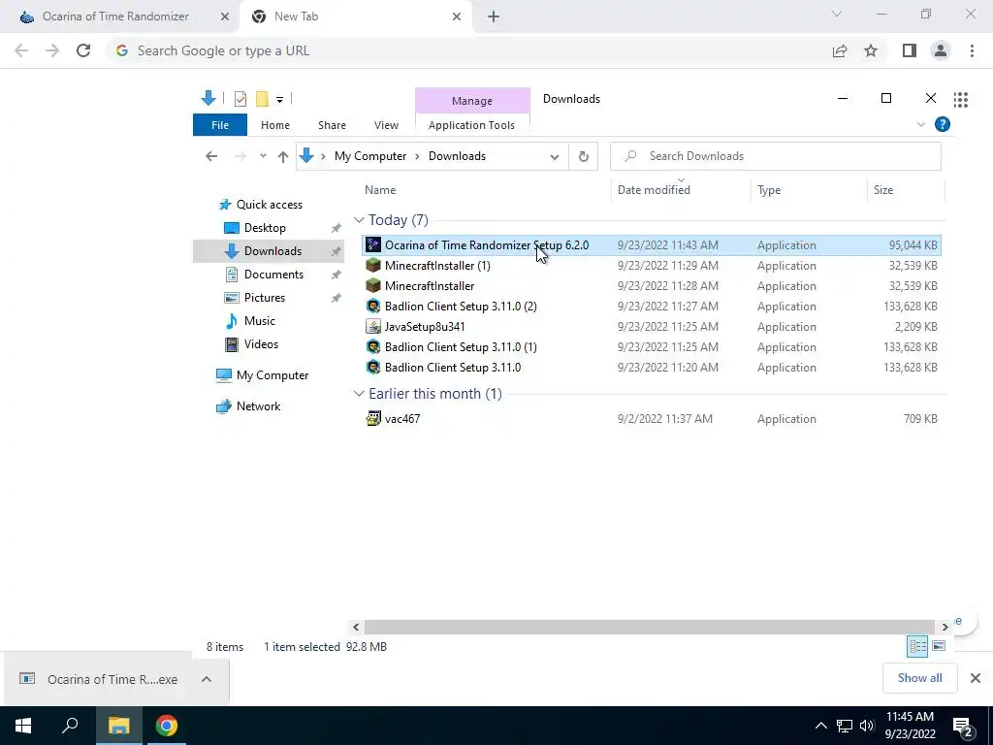This screenshot has width=993, height=745.
Task: Click the horizontal scrollbar in Explorer
Action: pyautogui.click(x=649, y=627)
